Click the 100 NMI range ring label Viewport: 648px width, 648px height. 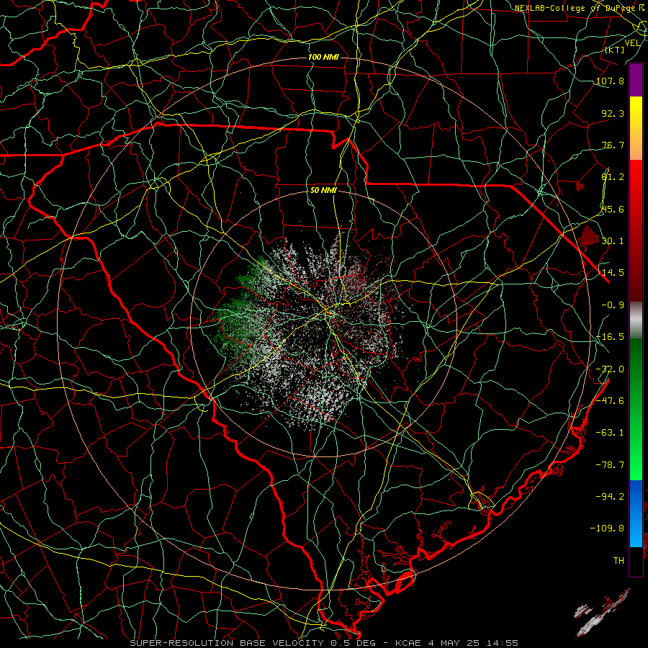pyautogui.click(x=323, y=57)
